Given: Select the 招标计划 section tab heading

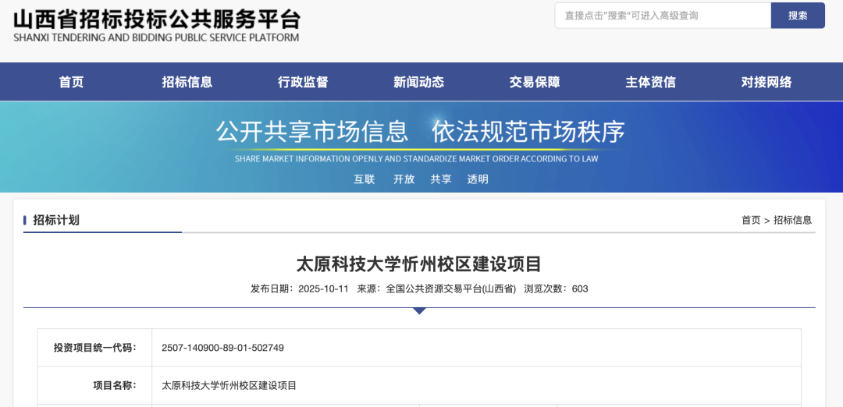Looking at the screenshot, I should [56, 220].
